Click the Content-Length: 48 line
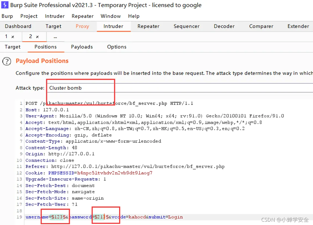This screenshot has height=225, width=313. [x=51, y=147]
